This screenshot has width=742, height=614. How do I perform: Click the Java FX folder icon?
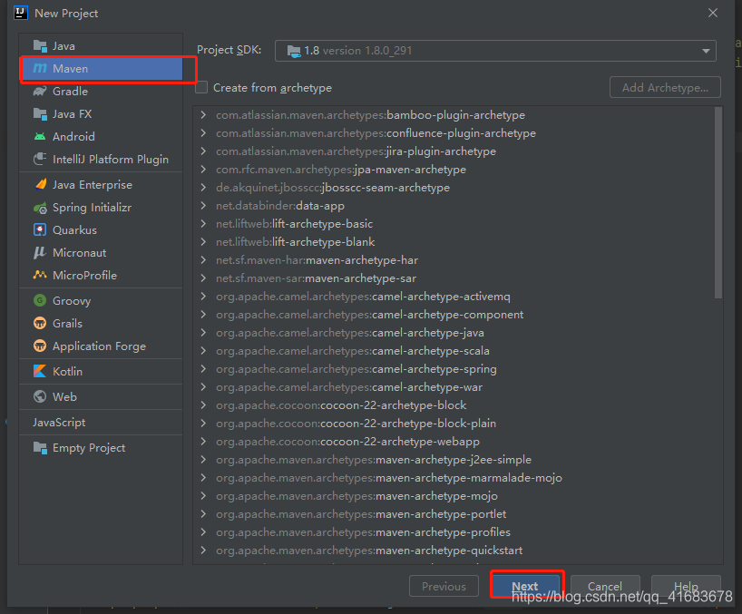point(40,114)
